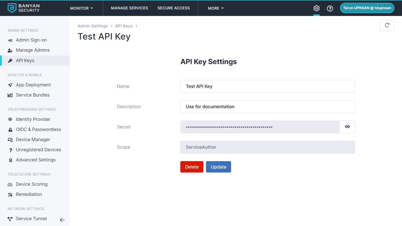402x226 pixels.
Task: Click the settings gear icon in header
Action: click(316, 8)
